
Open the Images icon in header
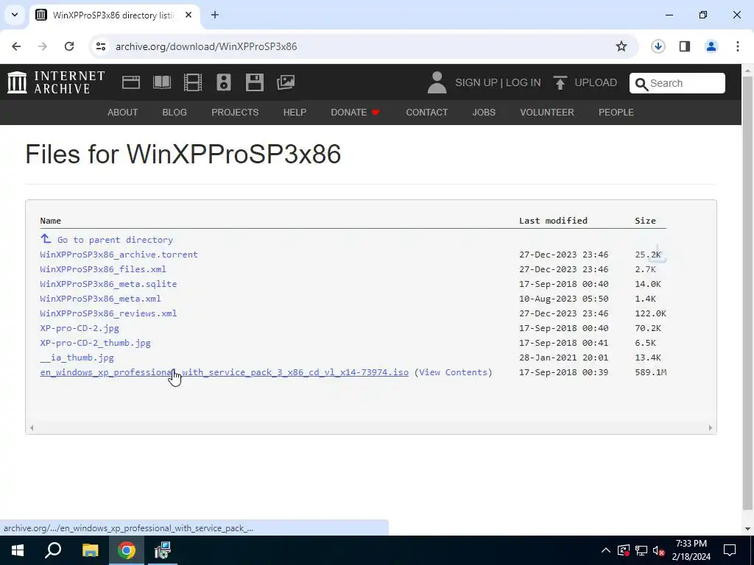click(x=286, y=82)
